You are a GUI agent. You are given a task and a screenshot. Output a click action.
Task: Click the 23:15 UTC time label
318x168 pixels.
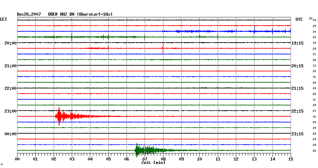(297, 134)
